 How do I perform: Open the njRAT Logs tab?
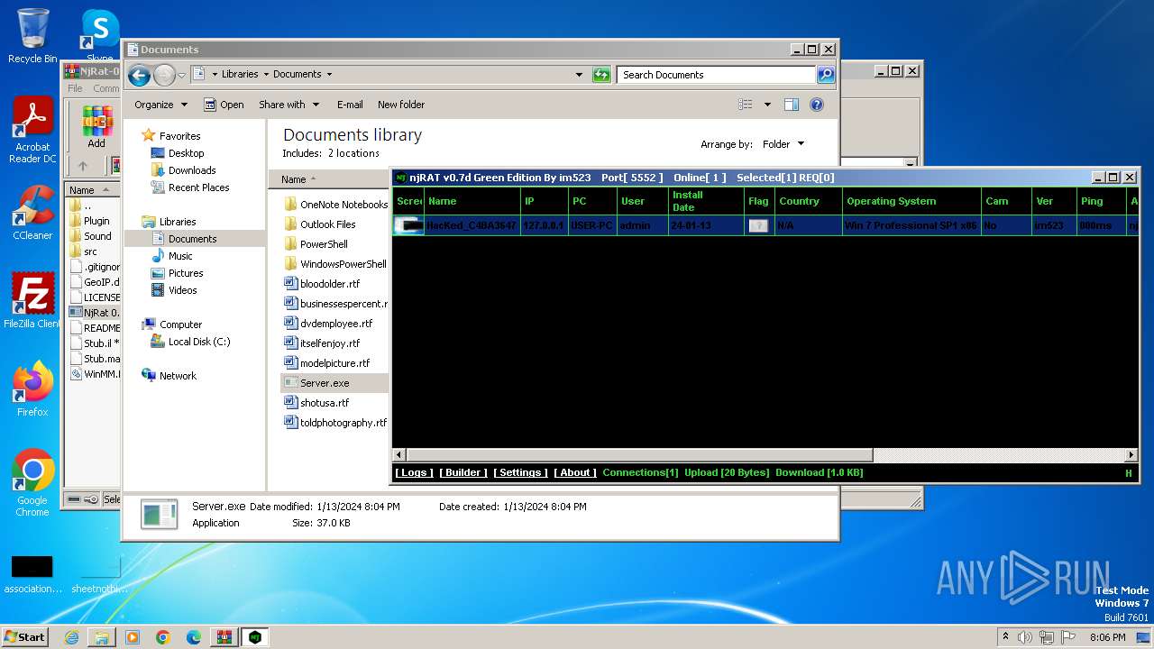[414, 472]
